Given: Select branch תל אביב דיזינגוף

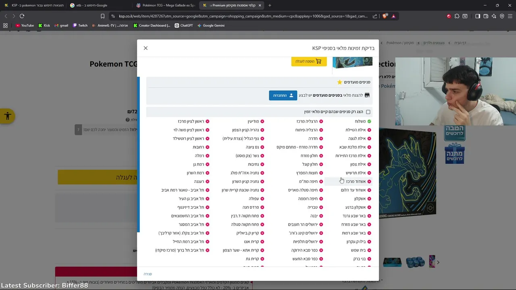Looking at the screenshot, I should (191, 207).
